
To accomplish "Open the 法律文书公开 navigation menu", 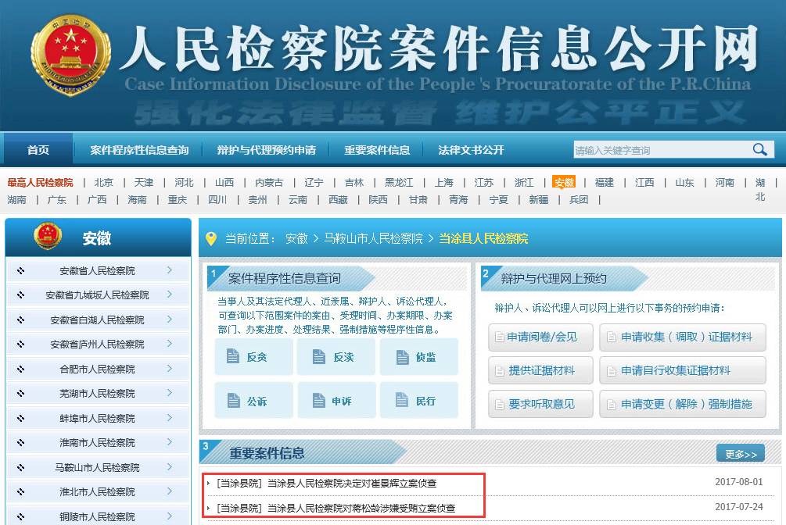I will 472,148.
